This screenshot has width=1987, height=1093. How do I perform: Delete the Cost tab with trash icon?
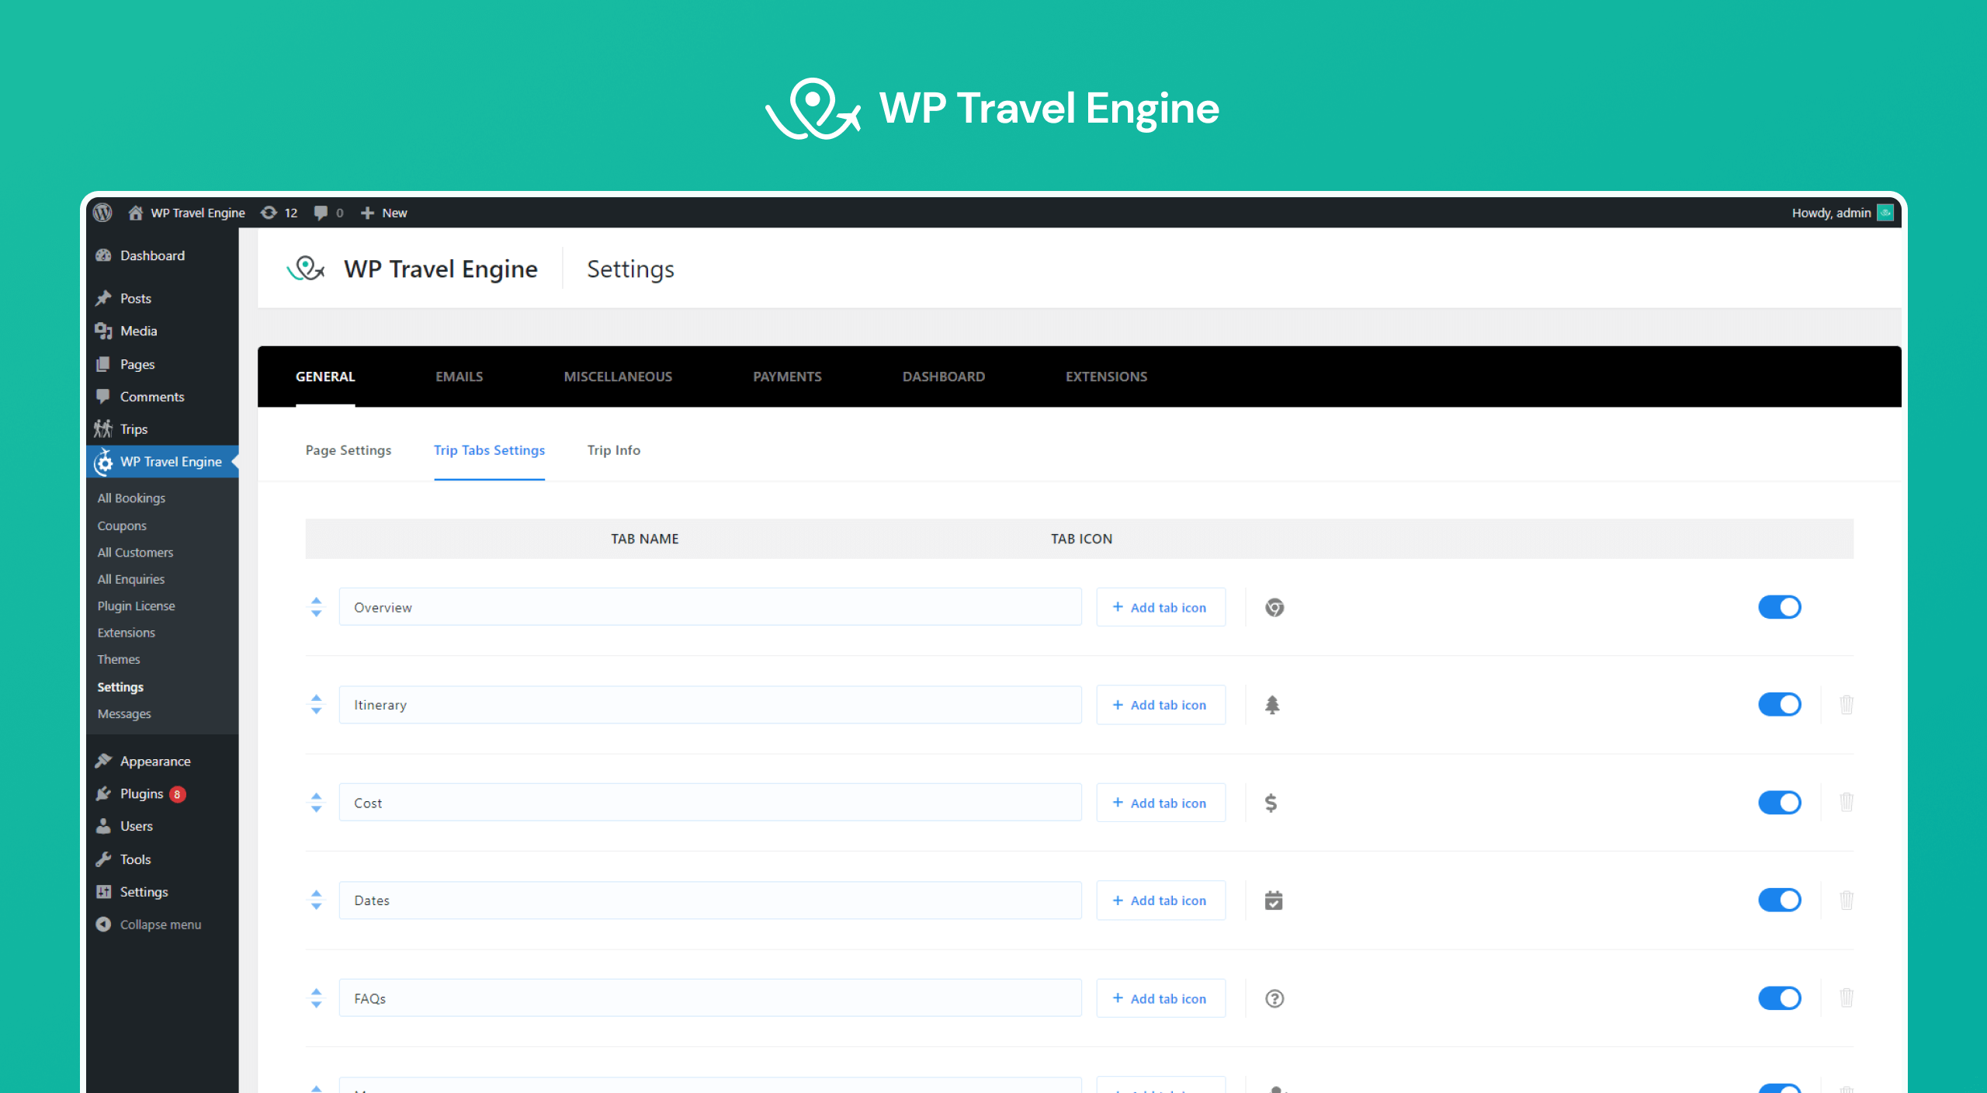(x=1847, y=802)
